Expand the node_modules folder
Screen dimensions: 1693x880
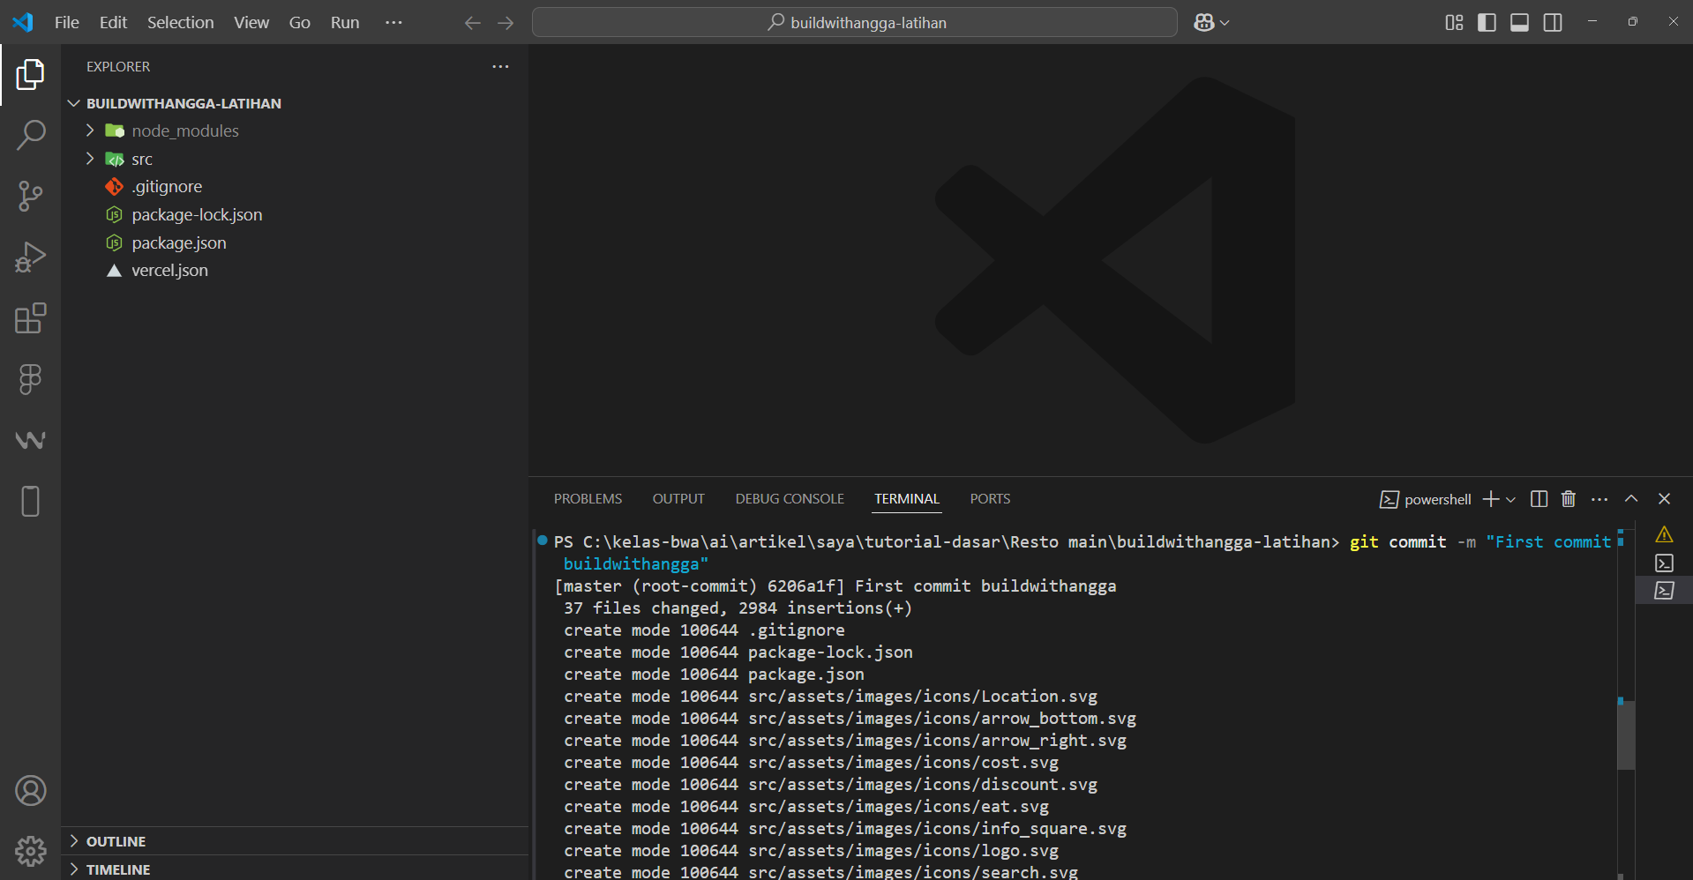295,131
